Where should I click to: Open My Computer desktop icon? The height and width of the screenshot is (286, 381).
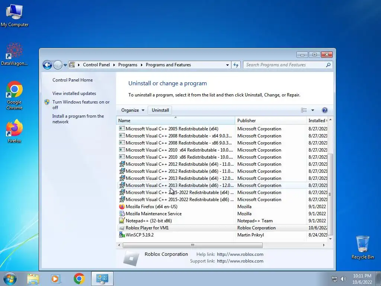click(15, 15)
